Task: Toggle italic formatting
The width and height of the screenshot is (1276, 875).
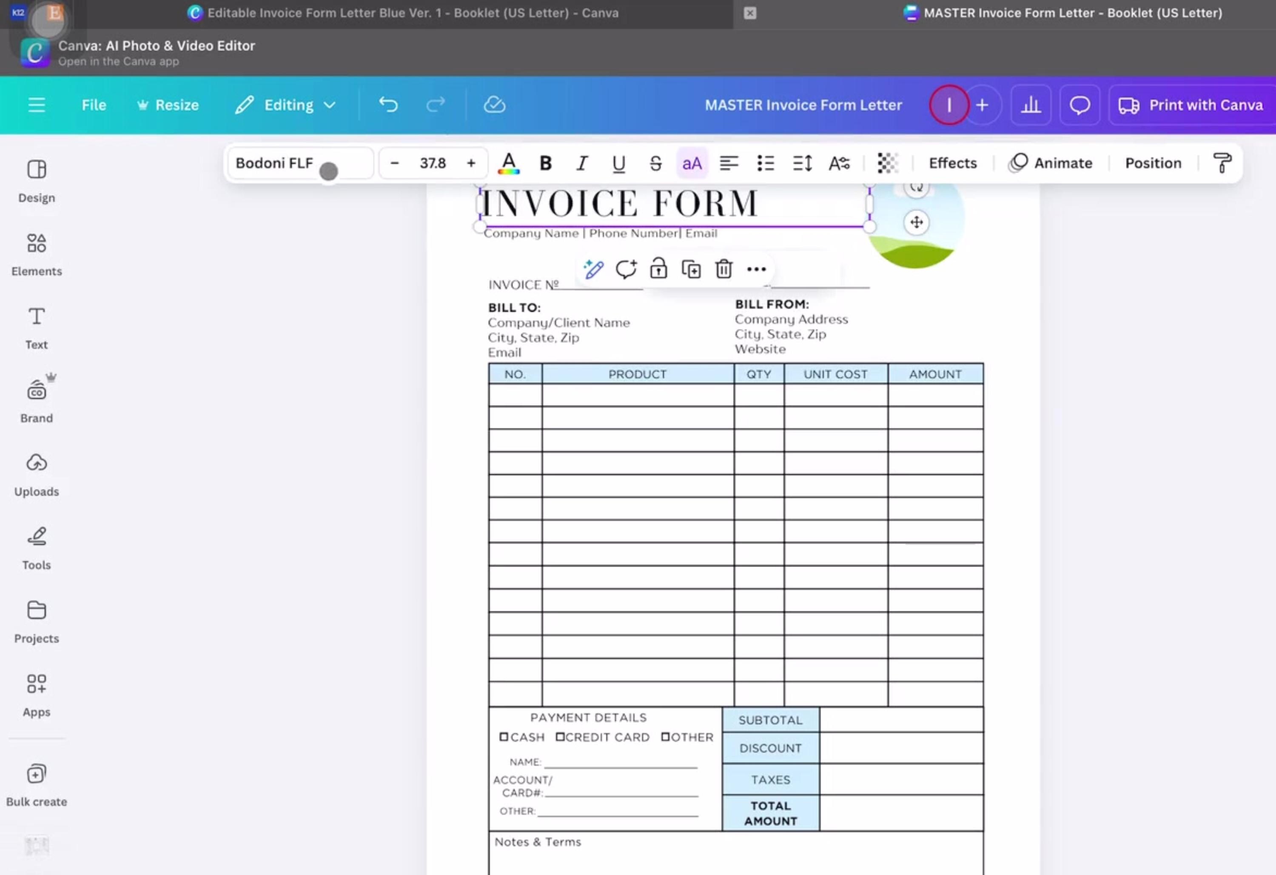Action: (582, 163)
